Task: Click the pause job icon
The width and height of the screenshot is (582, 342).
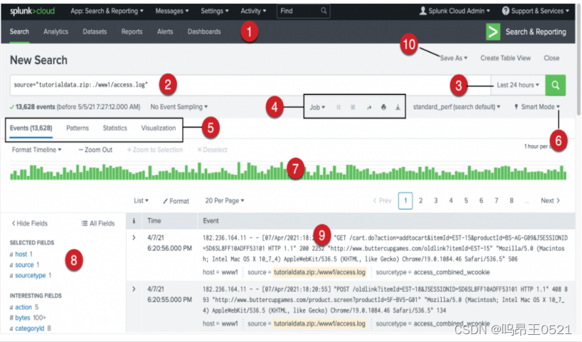Action: point(338,107)
